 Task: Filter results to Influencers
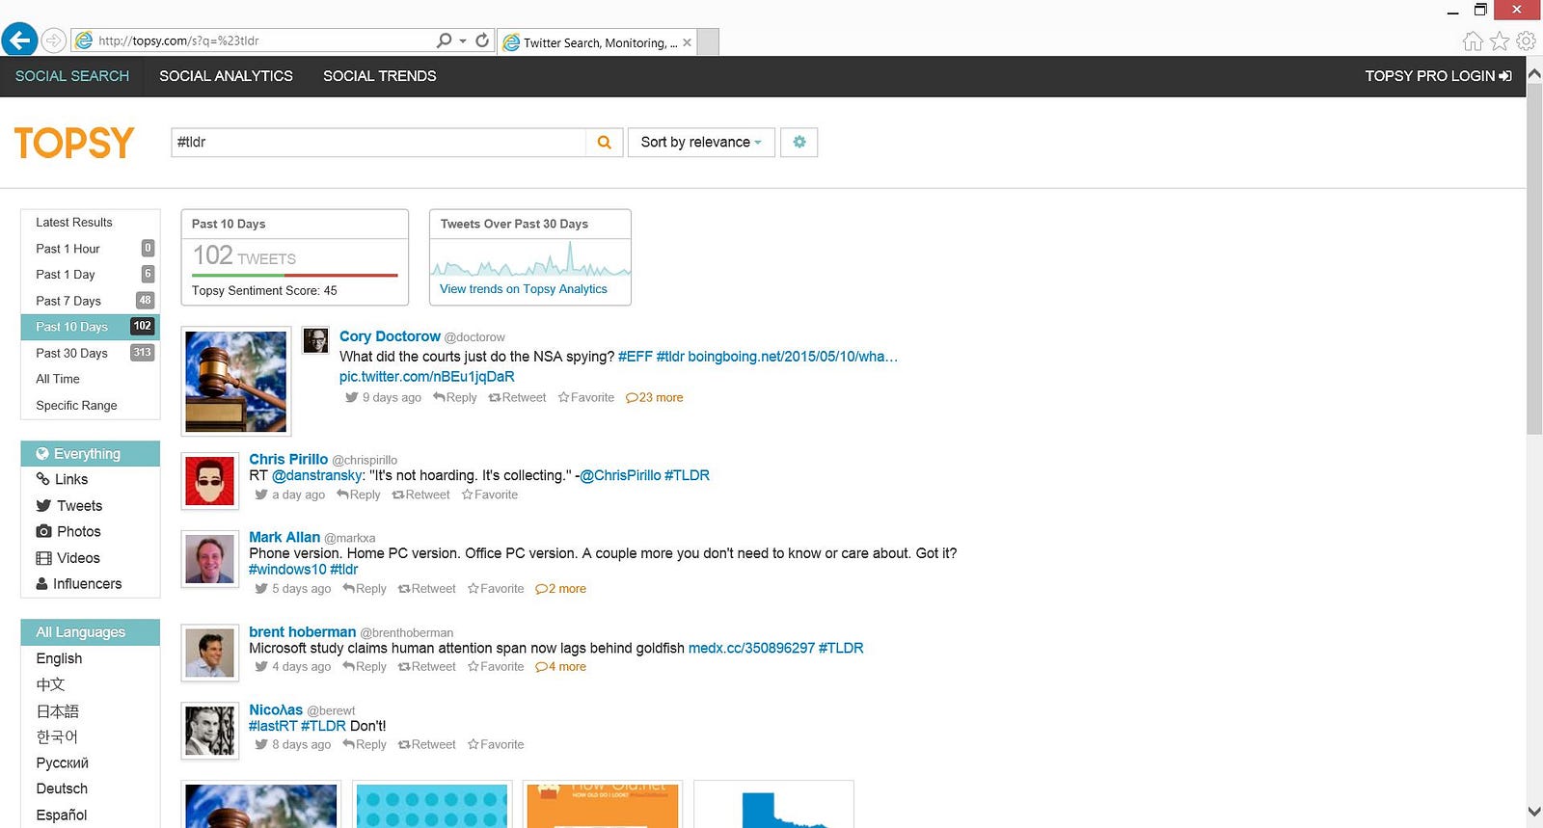tap(91, 584)
